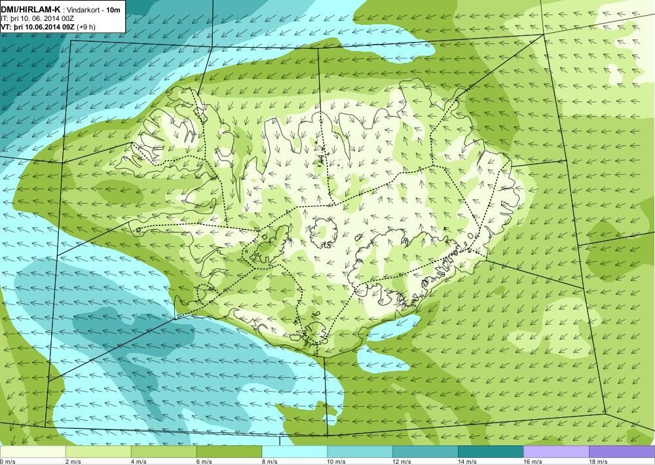The width and height of the screenshot is (655, 465).
Task: Click the aqua 10–12 m/s legend swatch
Action: (360, 452)
